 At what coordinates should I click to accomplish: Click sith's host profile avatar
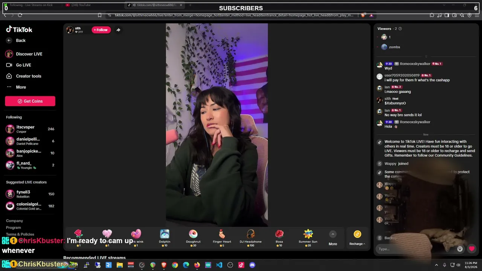(70, 30)
